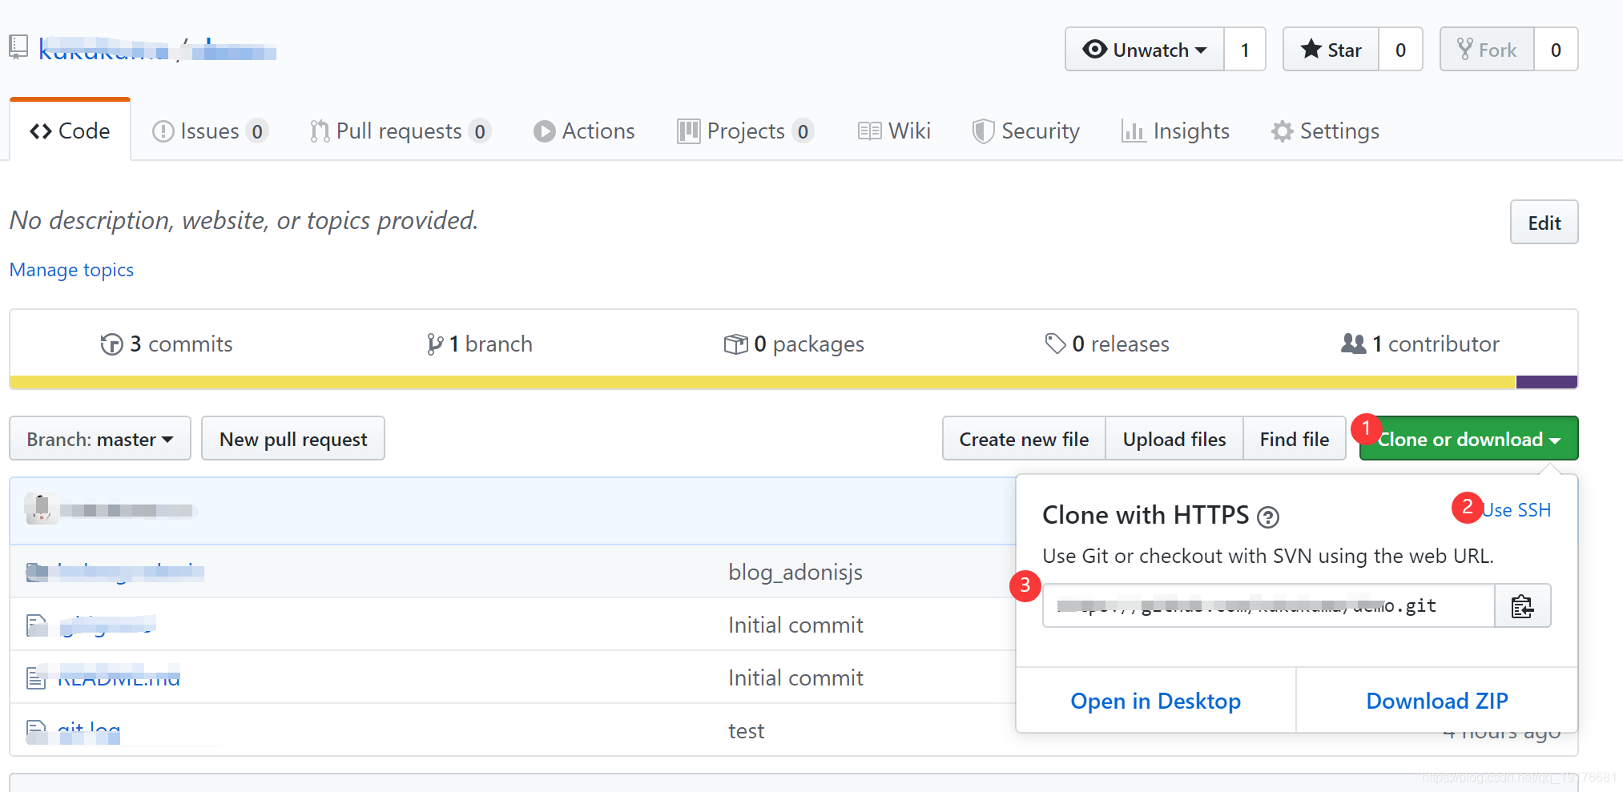Copy clone URL with clipboard icon
Viewport: 1623px width, 792px height.
tap(1522, 606)
